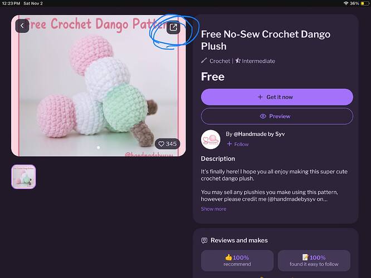This screenshot has width=371, height=278.
Task: Open the share/external link icon
Action: click(x=173, y=27)
